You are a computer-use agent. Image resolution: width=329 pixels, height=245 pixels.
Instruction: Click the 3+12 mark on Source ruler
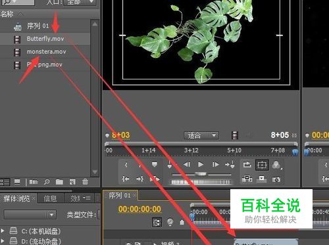tap(191, 150)
